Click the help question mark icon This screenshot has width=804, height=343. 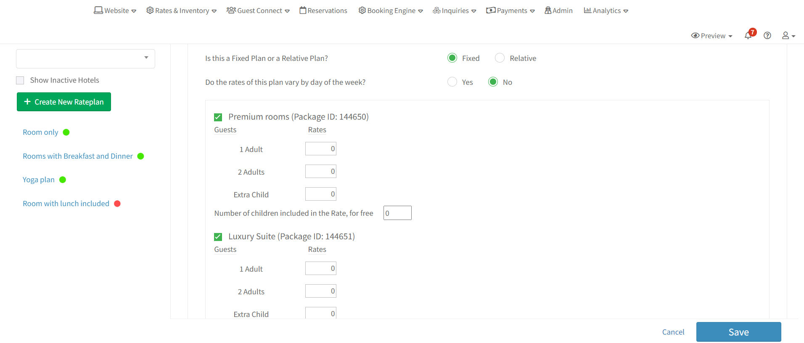767,36
